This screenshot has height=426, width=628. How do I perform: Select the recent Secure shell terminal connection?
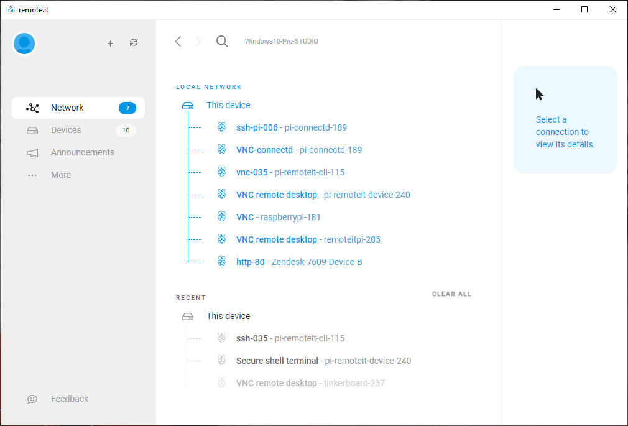323,361
